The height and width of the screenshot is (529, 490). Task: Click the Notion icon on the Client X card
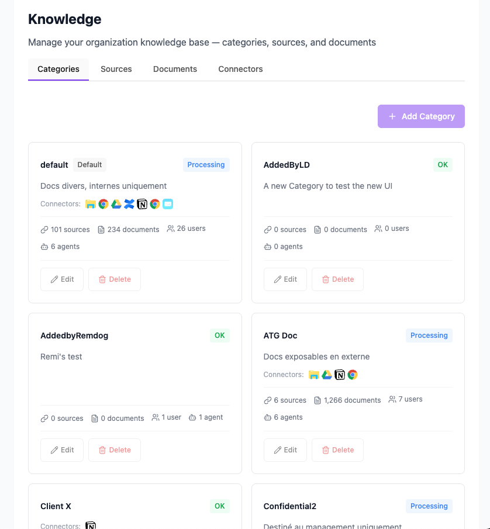point(91,525)
